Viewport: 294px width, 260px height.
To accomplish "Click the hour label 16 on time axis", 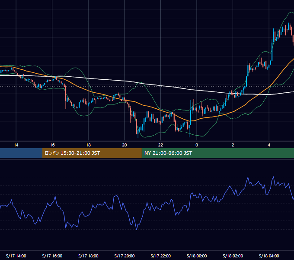I will pos(52,145).
